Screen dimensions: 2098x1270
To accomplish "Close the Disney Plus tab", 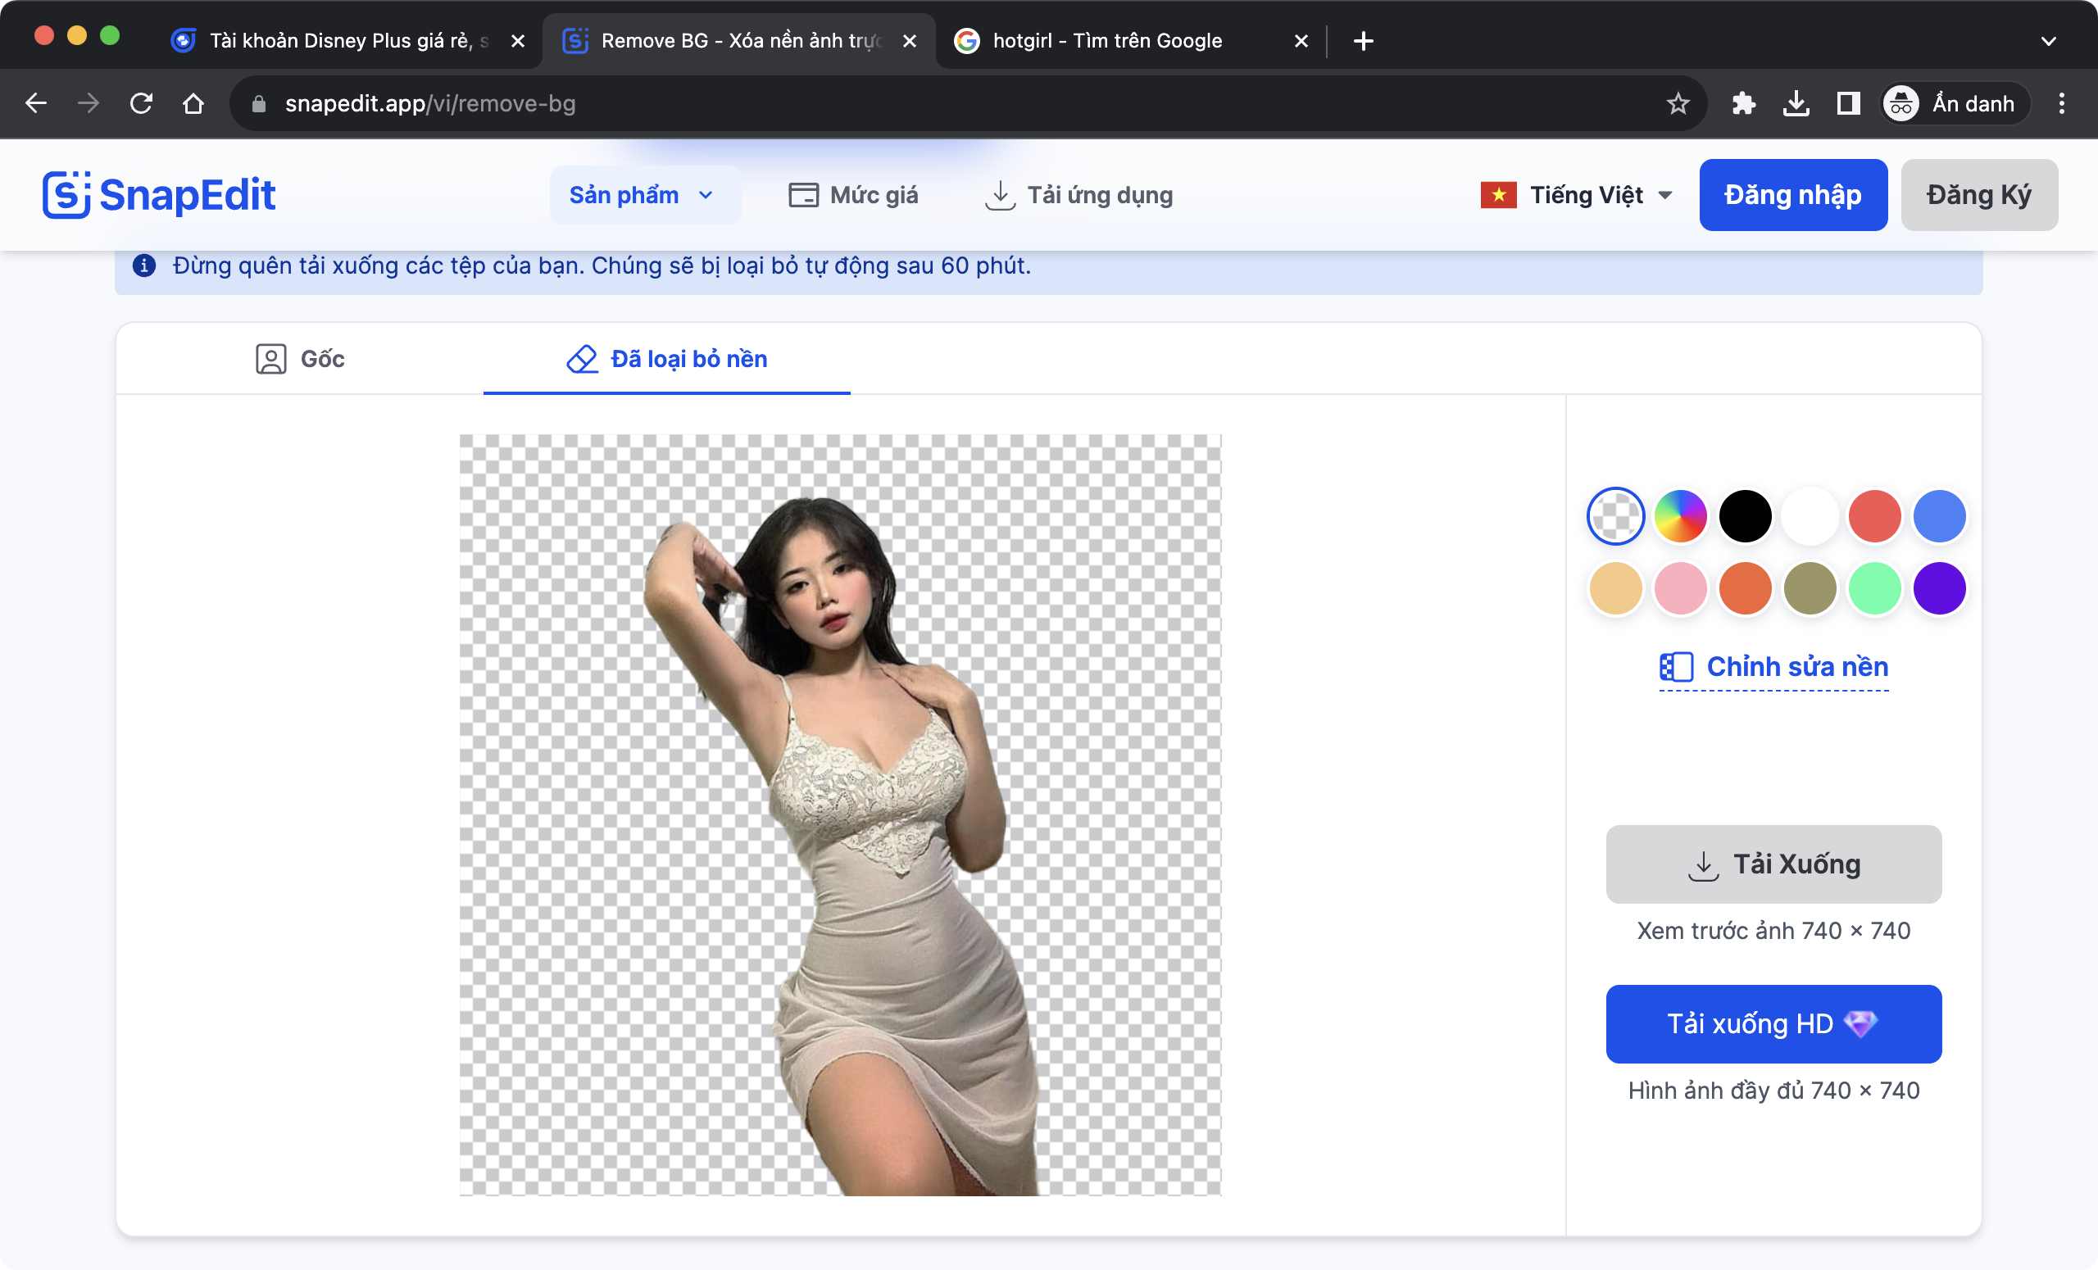I will 518,40.
